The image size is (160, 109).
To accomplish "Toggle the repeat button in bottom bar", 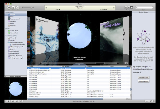I will tap(17, 101).
